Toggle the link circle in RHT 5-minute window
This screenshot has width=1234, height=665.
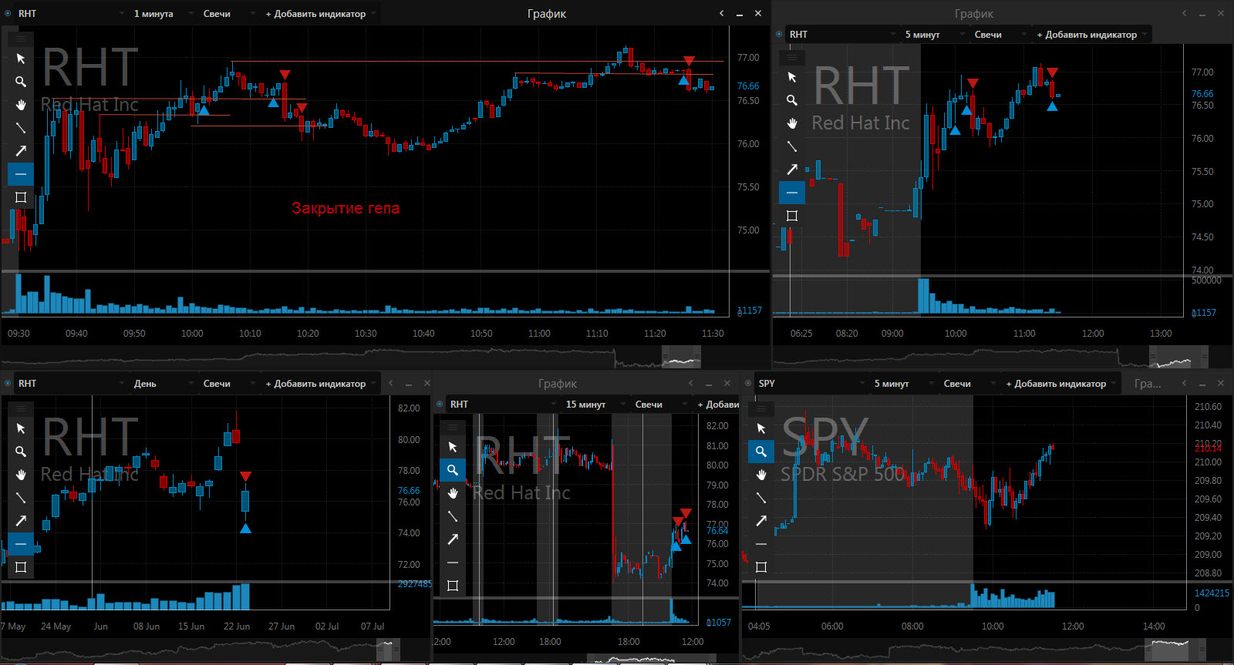779,34
